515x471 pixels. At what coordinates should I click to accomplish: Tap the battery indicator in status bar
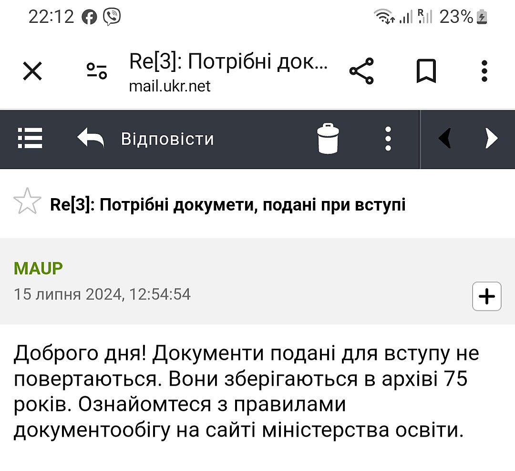[482, 17]
